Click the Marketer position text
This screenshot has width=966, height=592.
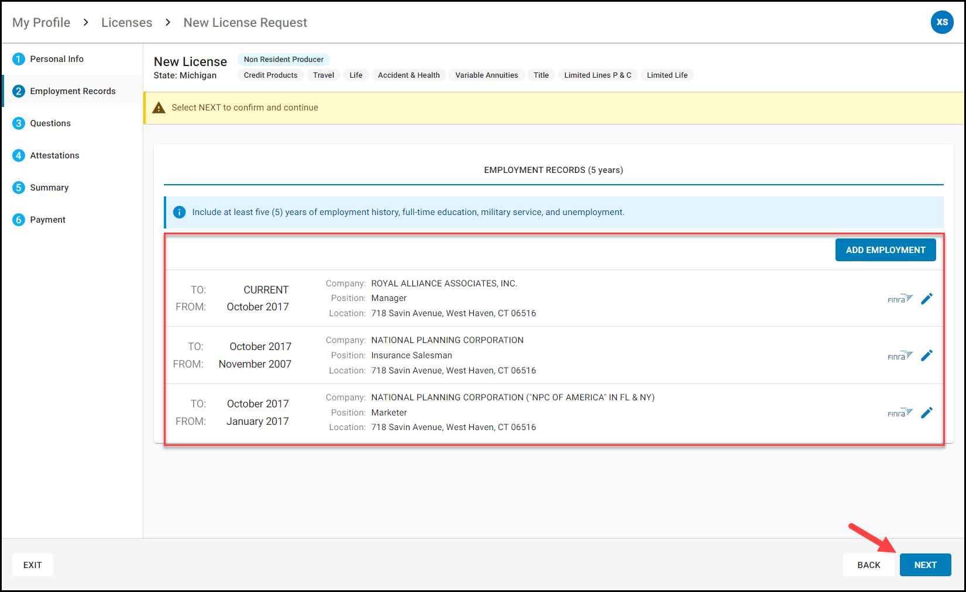[x=389, y=413]
